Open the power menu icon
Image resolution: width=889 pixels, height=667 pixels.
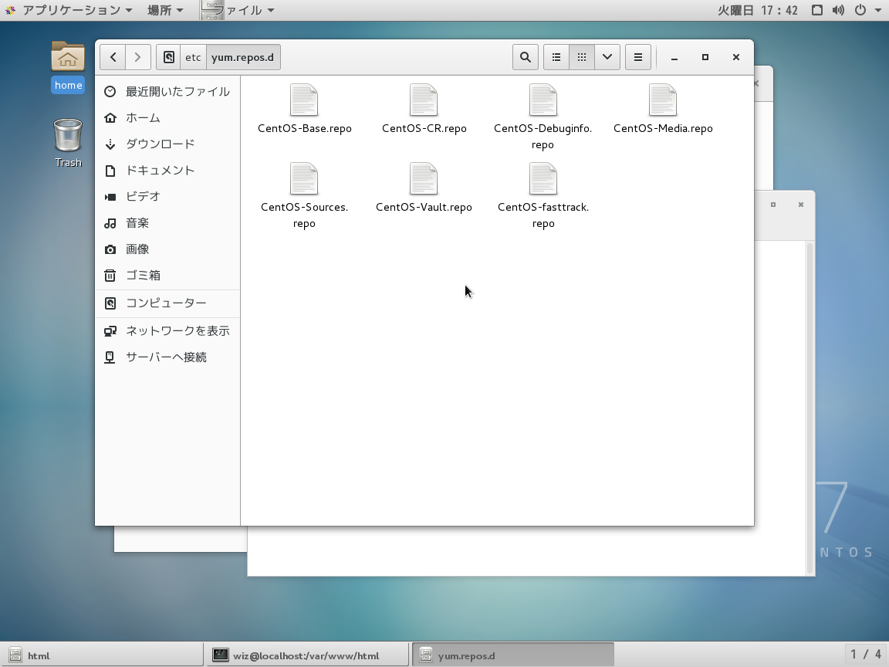click(860, 10)
